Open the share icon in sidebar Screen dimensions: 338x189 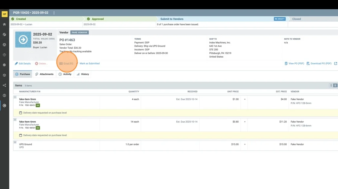(5, 85)
